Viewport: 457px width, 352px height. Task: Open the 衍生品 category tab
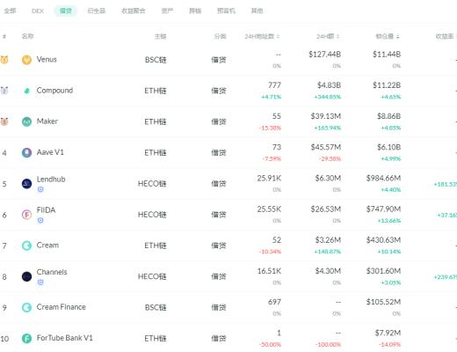point(97,11)
